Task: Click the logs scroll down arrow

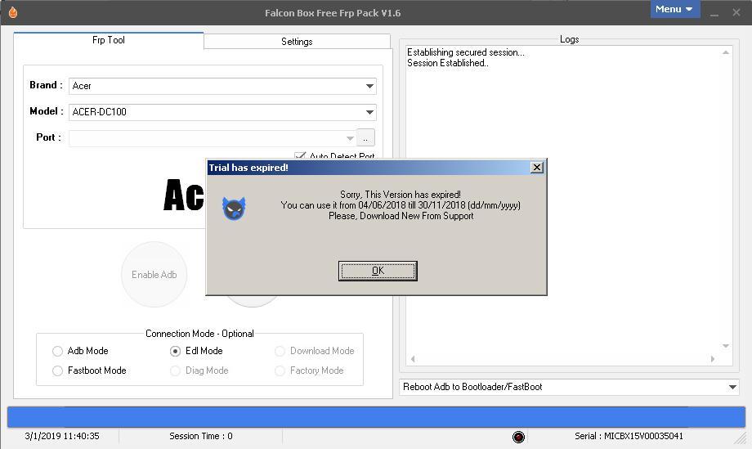Action: 726,346
